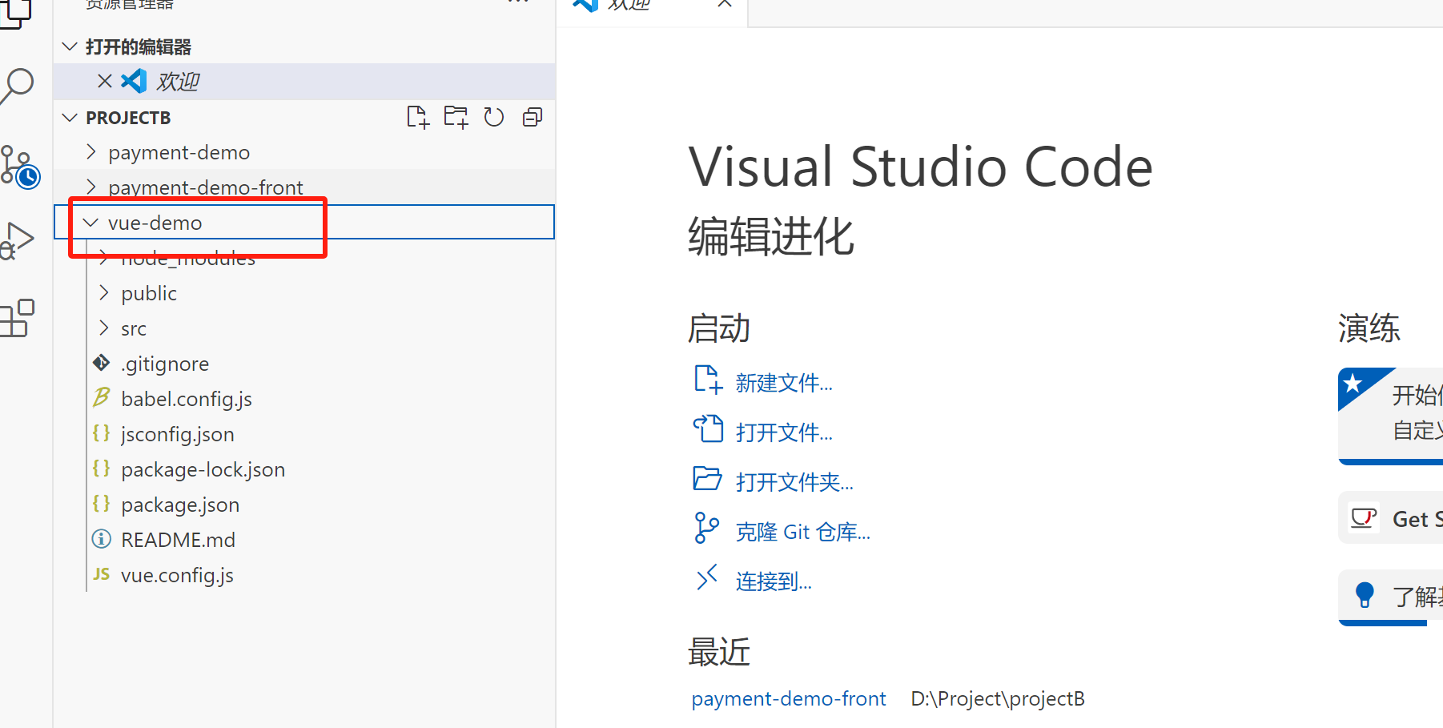Screen dimensions: 1443x728
Task: Open recent project payment-demo-front
Action: [x=789, y=698]
